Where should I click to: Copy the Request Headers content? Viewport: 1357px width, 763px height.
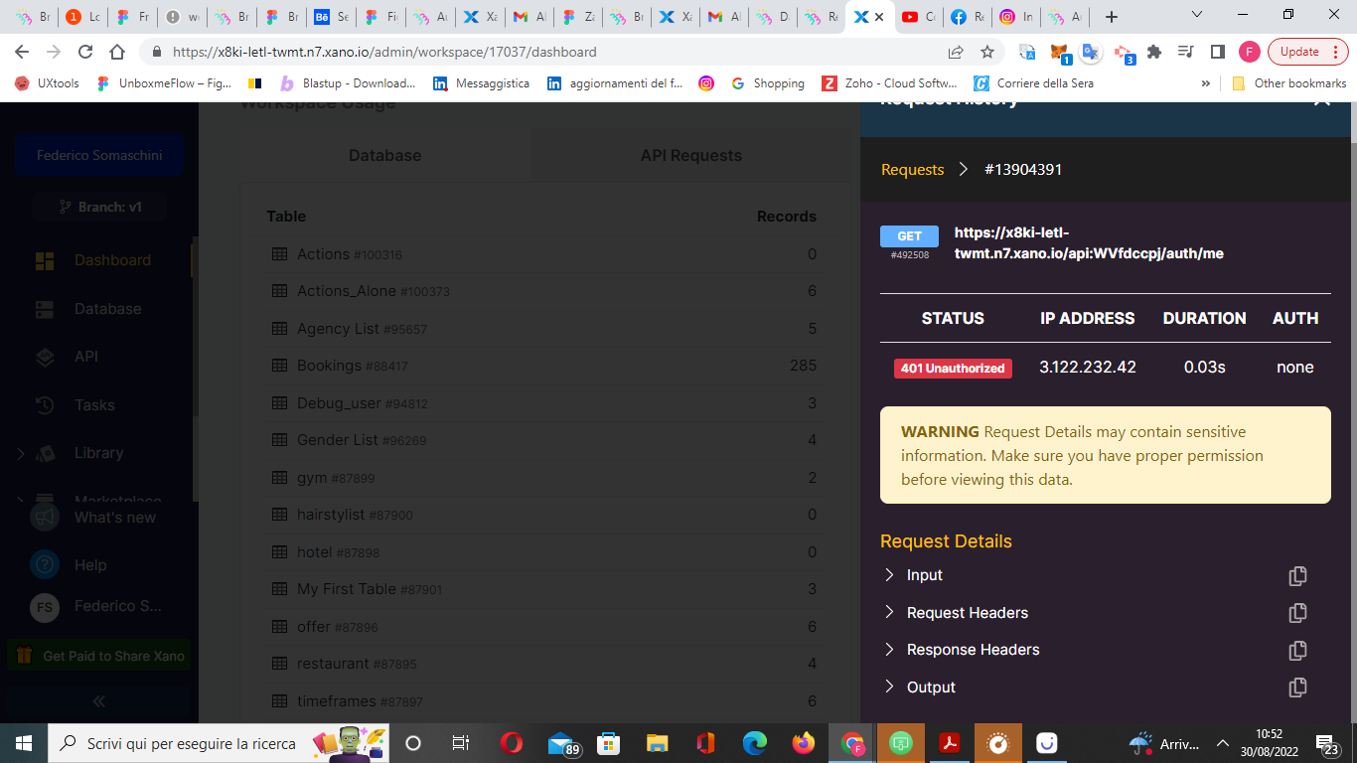click(1297, 613)
